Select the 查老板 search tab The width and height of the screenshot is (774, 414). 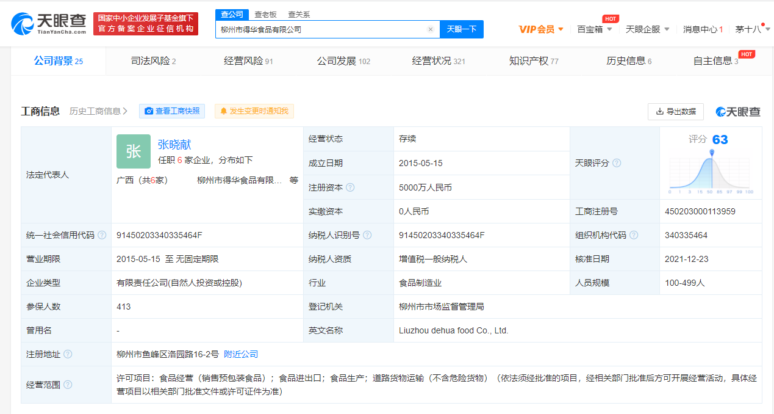click(x=265, y=15)
